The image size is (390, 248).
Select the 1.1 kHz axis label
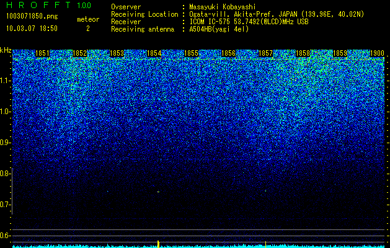click(5, 81)
